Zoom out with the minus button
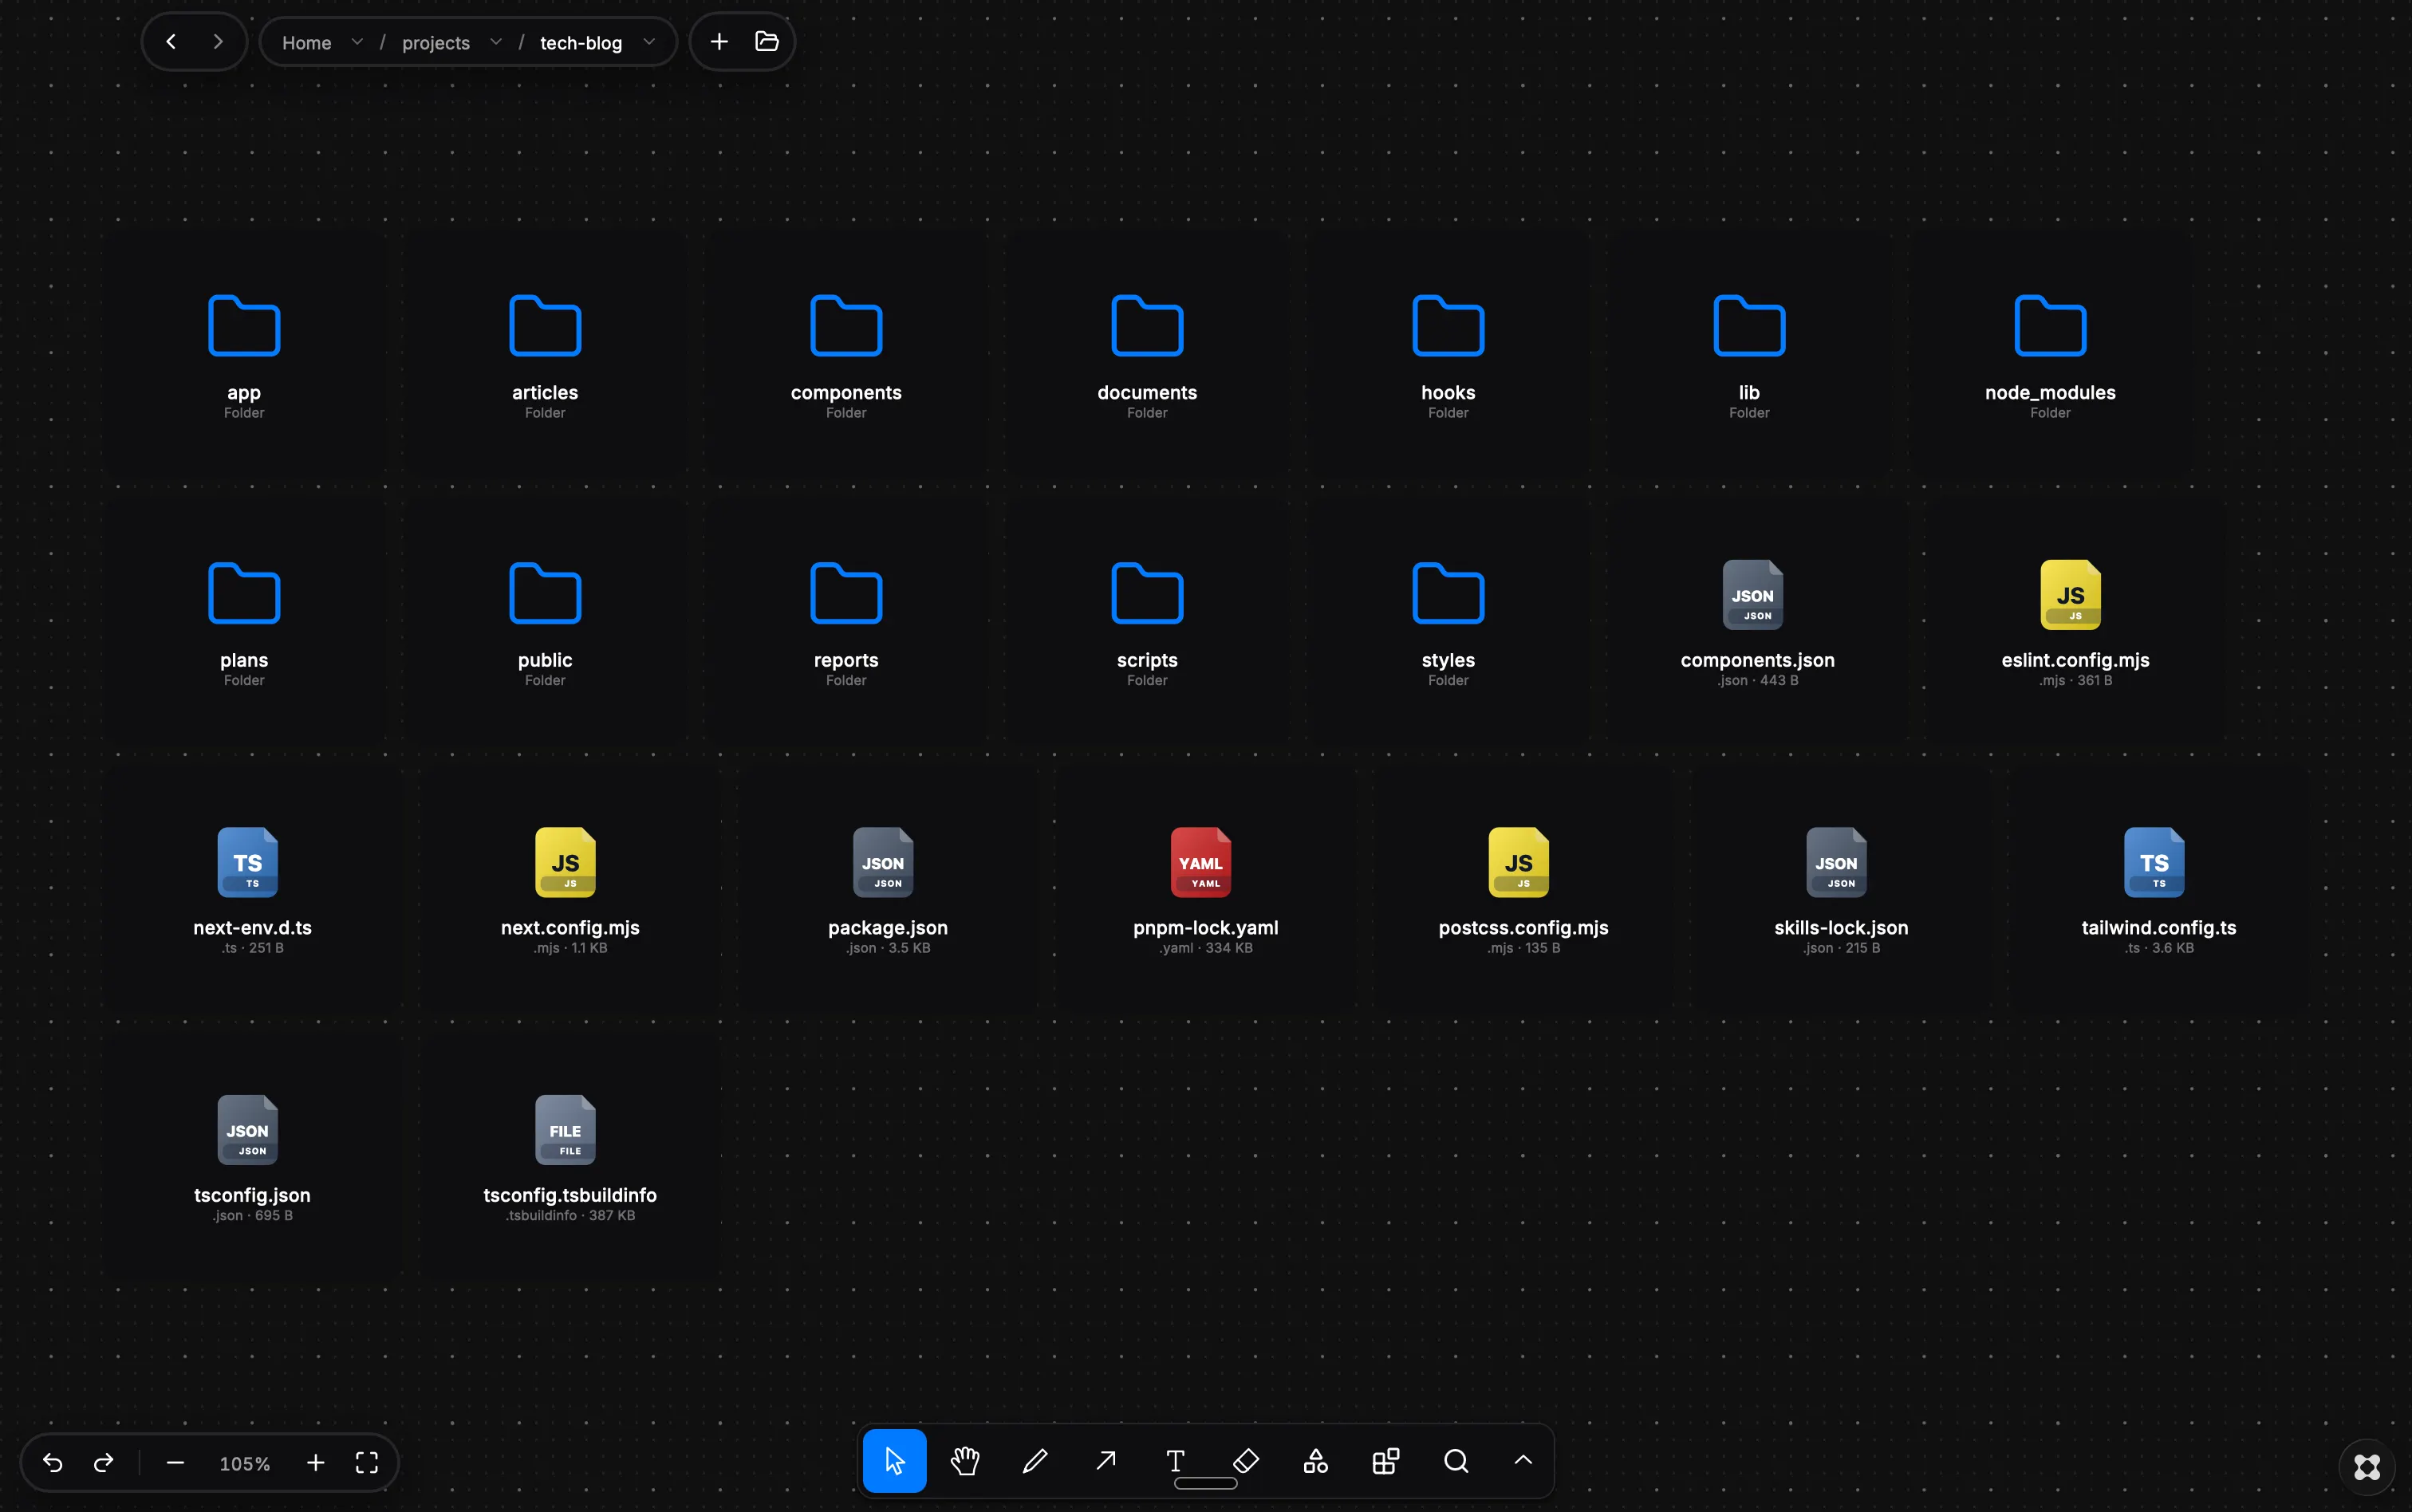 click(x=175, y=1463)
